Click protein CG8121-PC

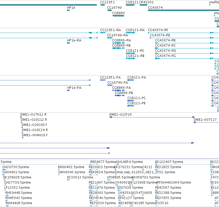pos(136,98)
